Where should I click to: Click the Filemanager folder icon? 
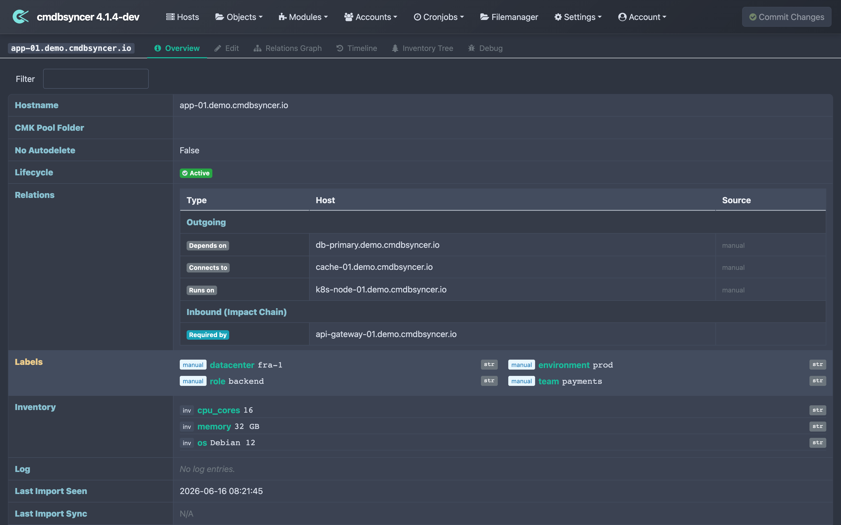click(484, 17)
